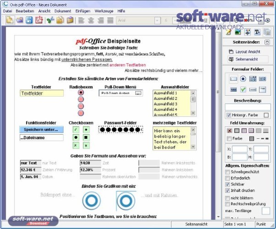276x229 pixels.
Task: Open the Werkzeuge menu
Action: point(104,11)
